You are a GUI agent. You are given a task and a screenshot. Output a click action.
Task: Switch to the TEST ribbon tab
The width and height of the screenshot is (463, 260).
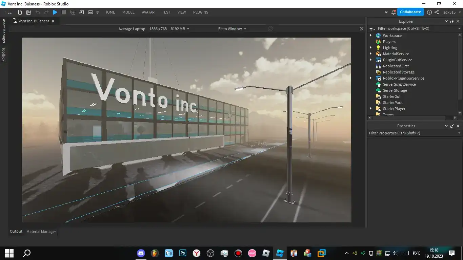tap(166, 12)
